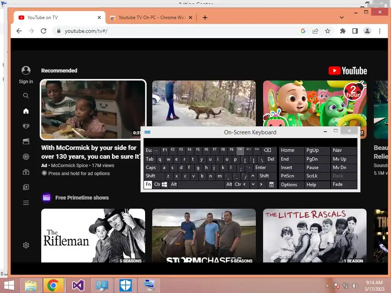This screenshot has width=391, height=293.
Task: Show hidden system tray icons arrow
Action: (x=327, y=286)
